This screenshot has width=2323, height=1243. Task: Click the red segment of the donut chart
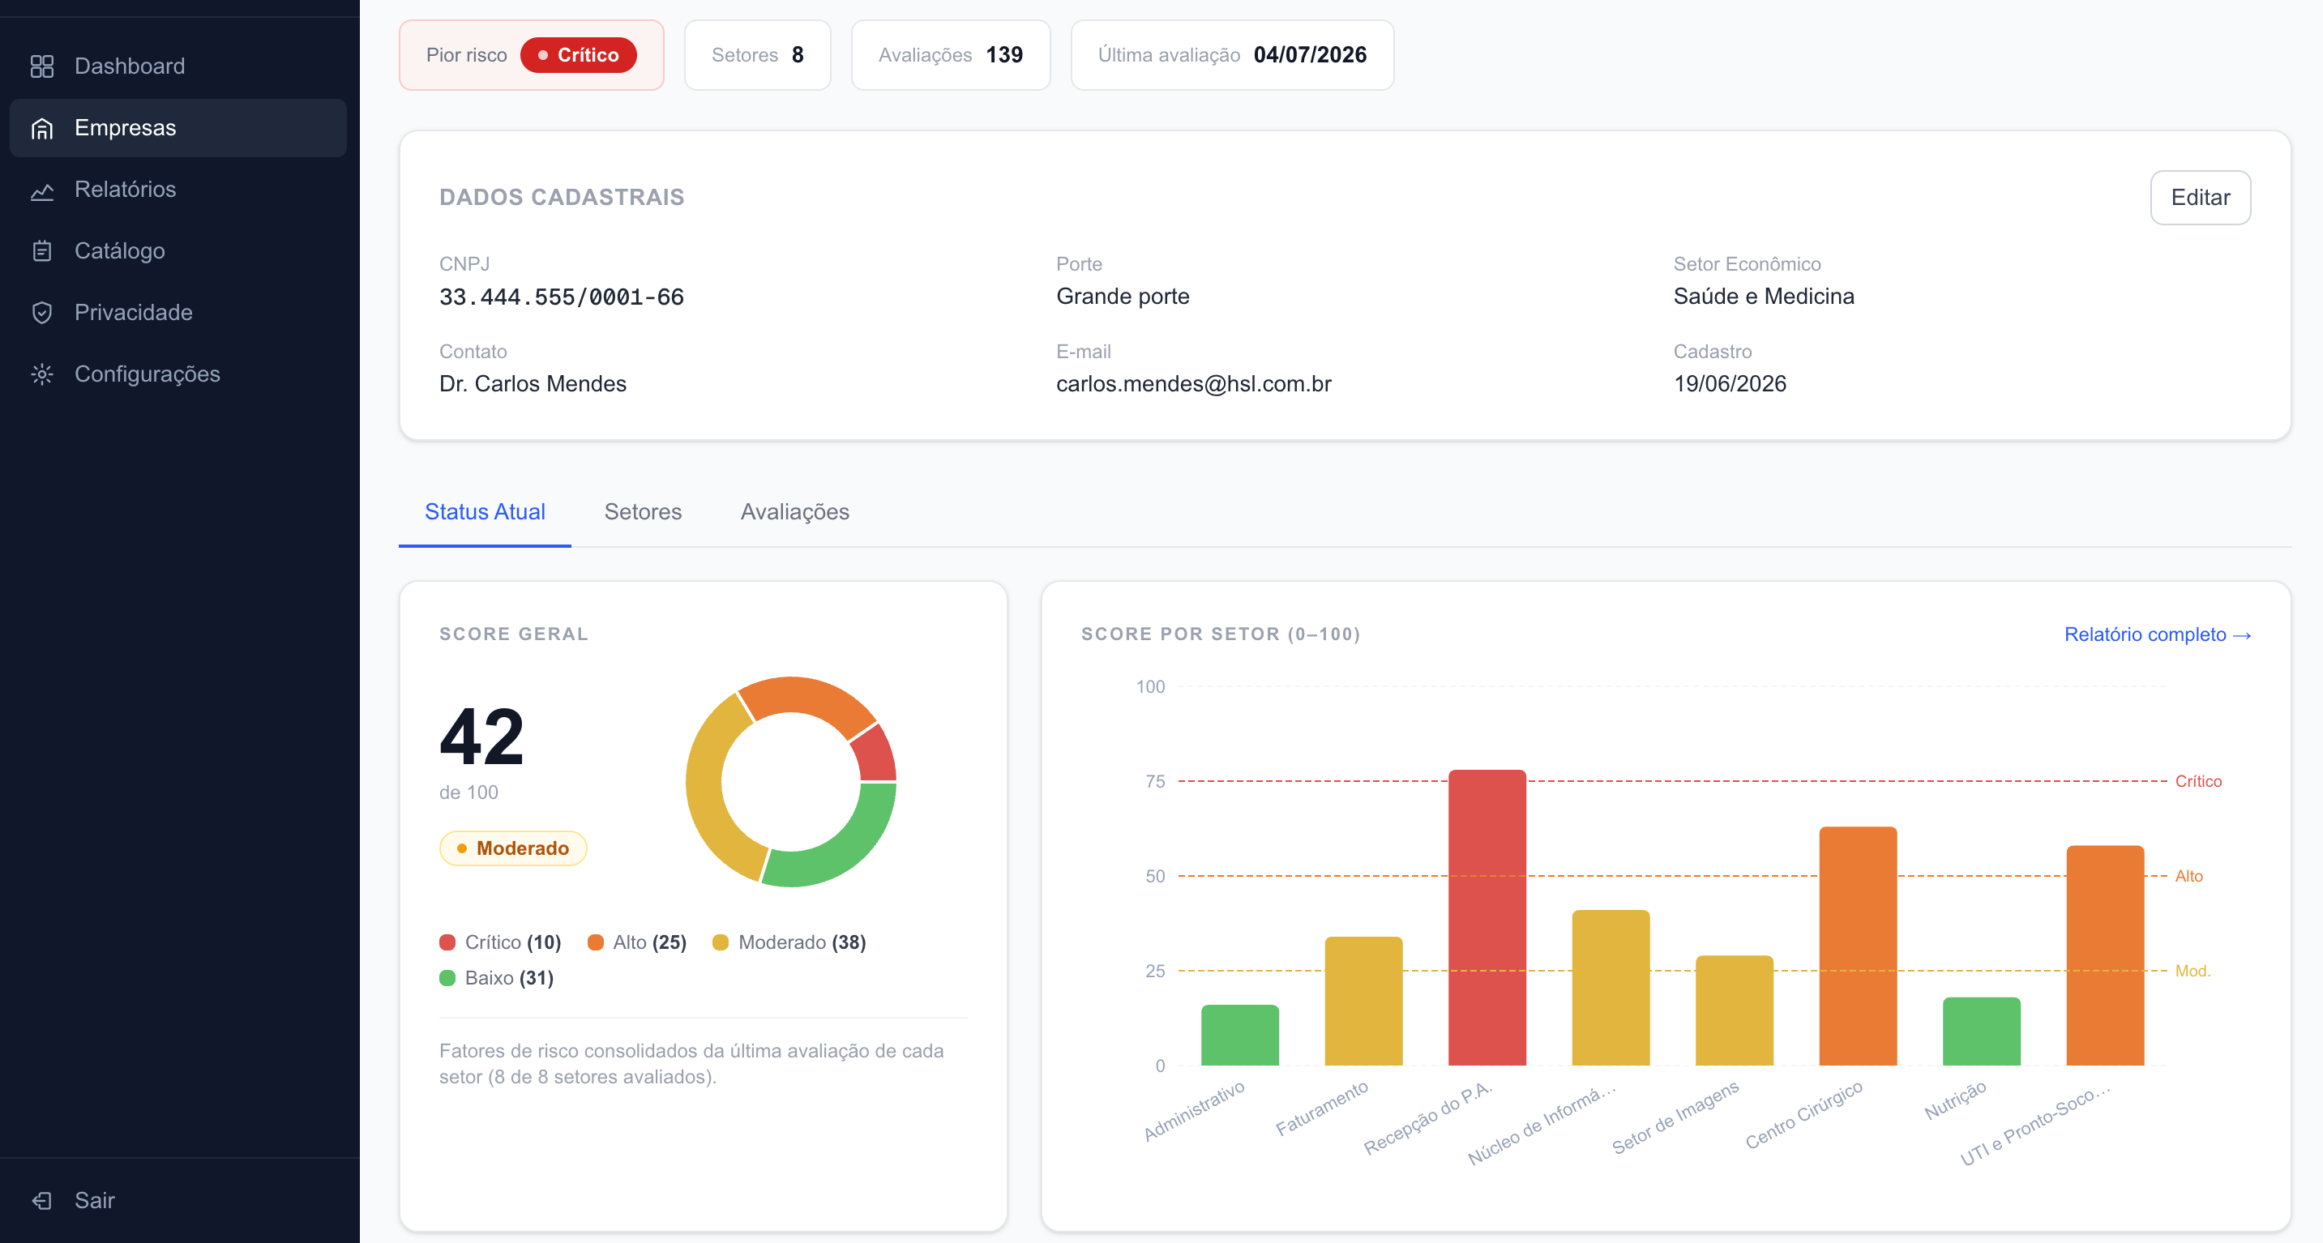tap(875, 755)
